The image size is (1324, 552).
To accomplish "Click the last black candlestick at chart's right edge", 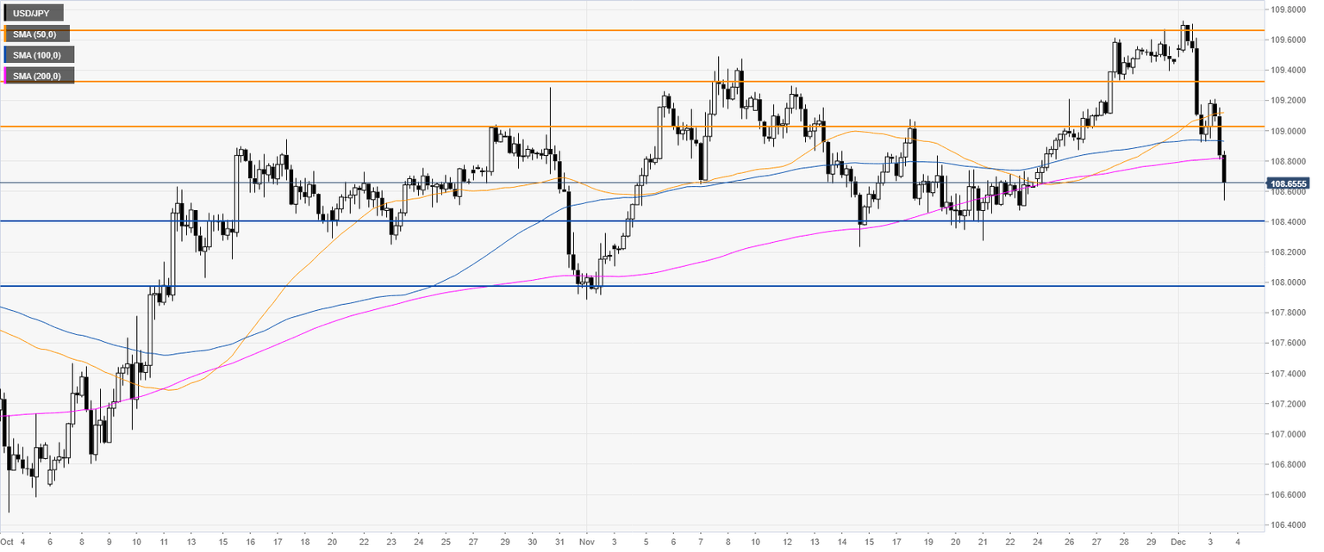I will pyautogui.click(x=1225, y=170).
